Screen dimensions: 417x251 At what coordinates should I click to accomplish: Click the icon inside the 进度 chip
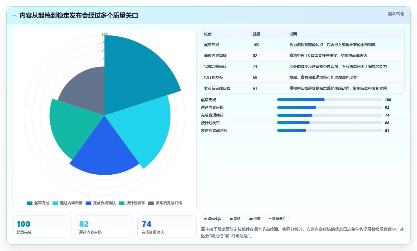pyautogui.click(x=251, y=219)
